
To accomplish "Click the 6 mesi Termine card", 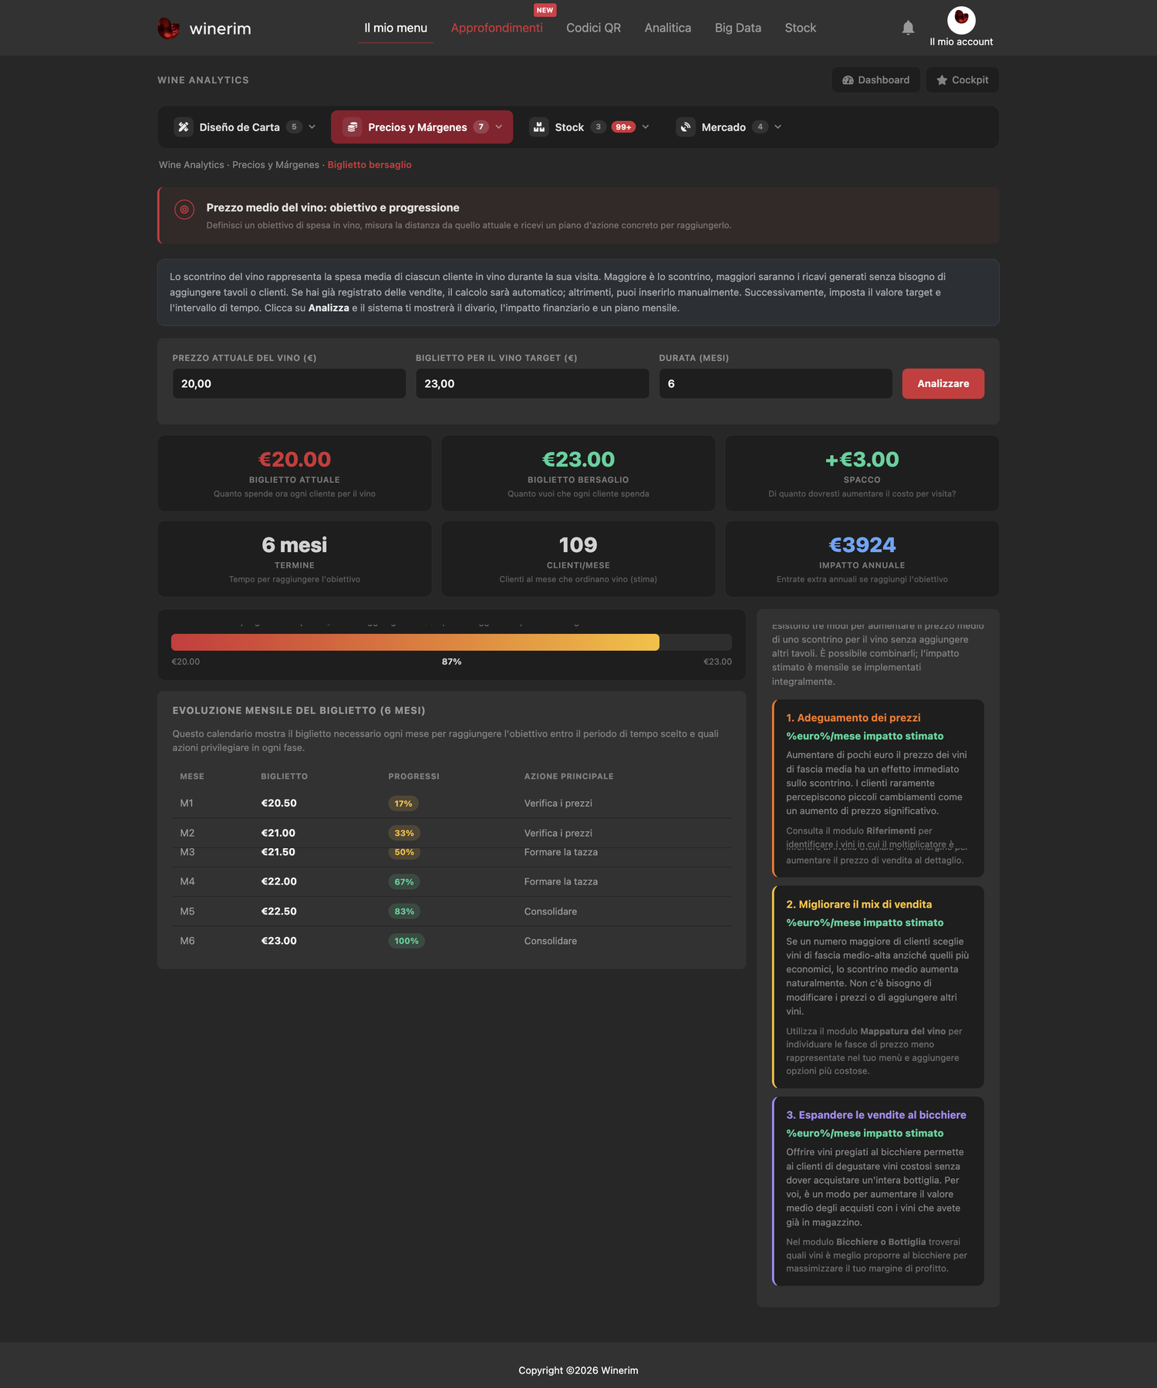I will [295, 559].
